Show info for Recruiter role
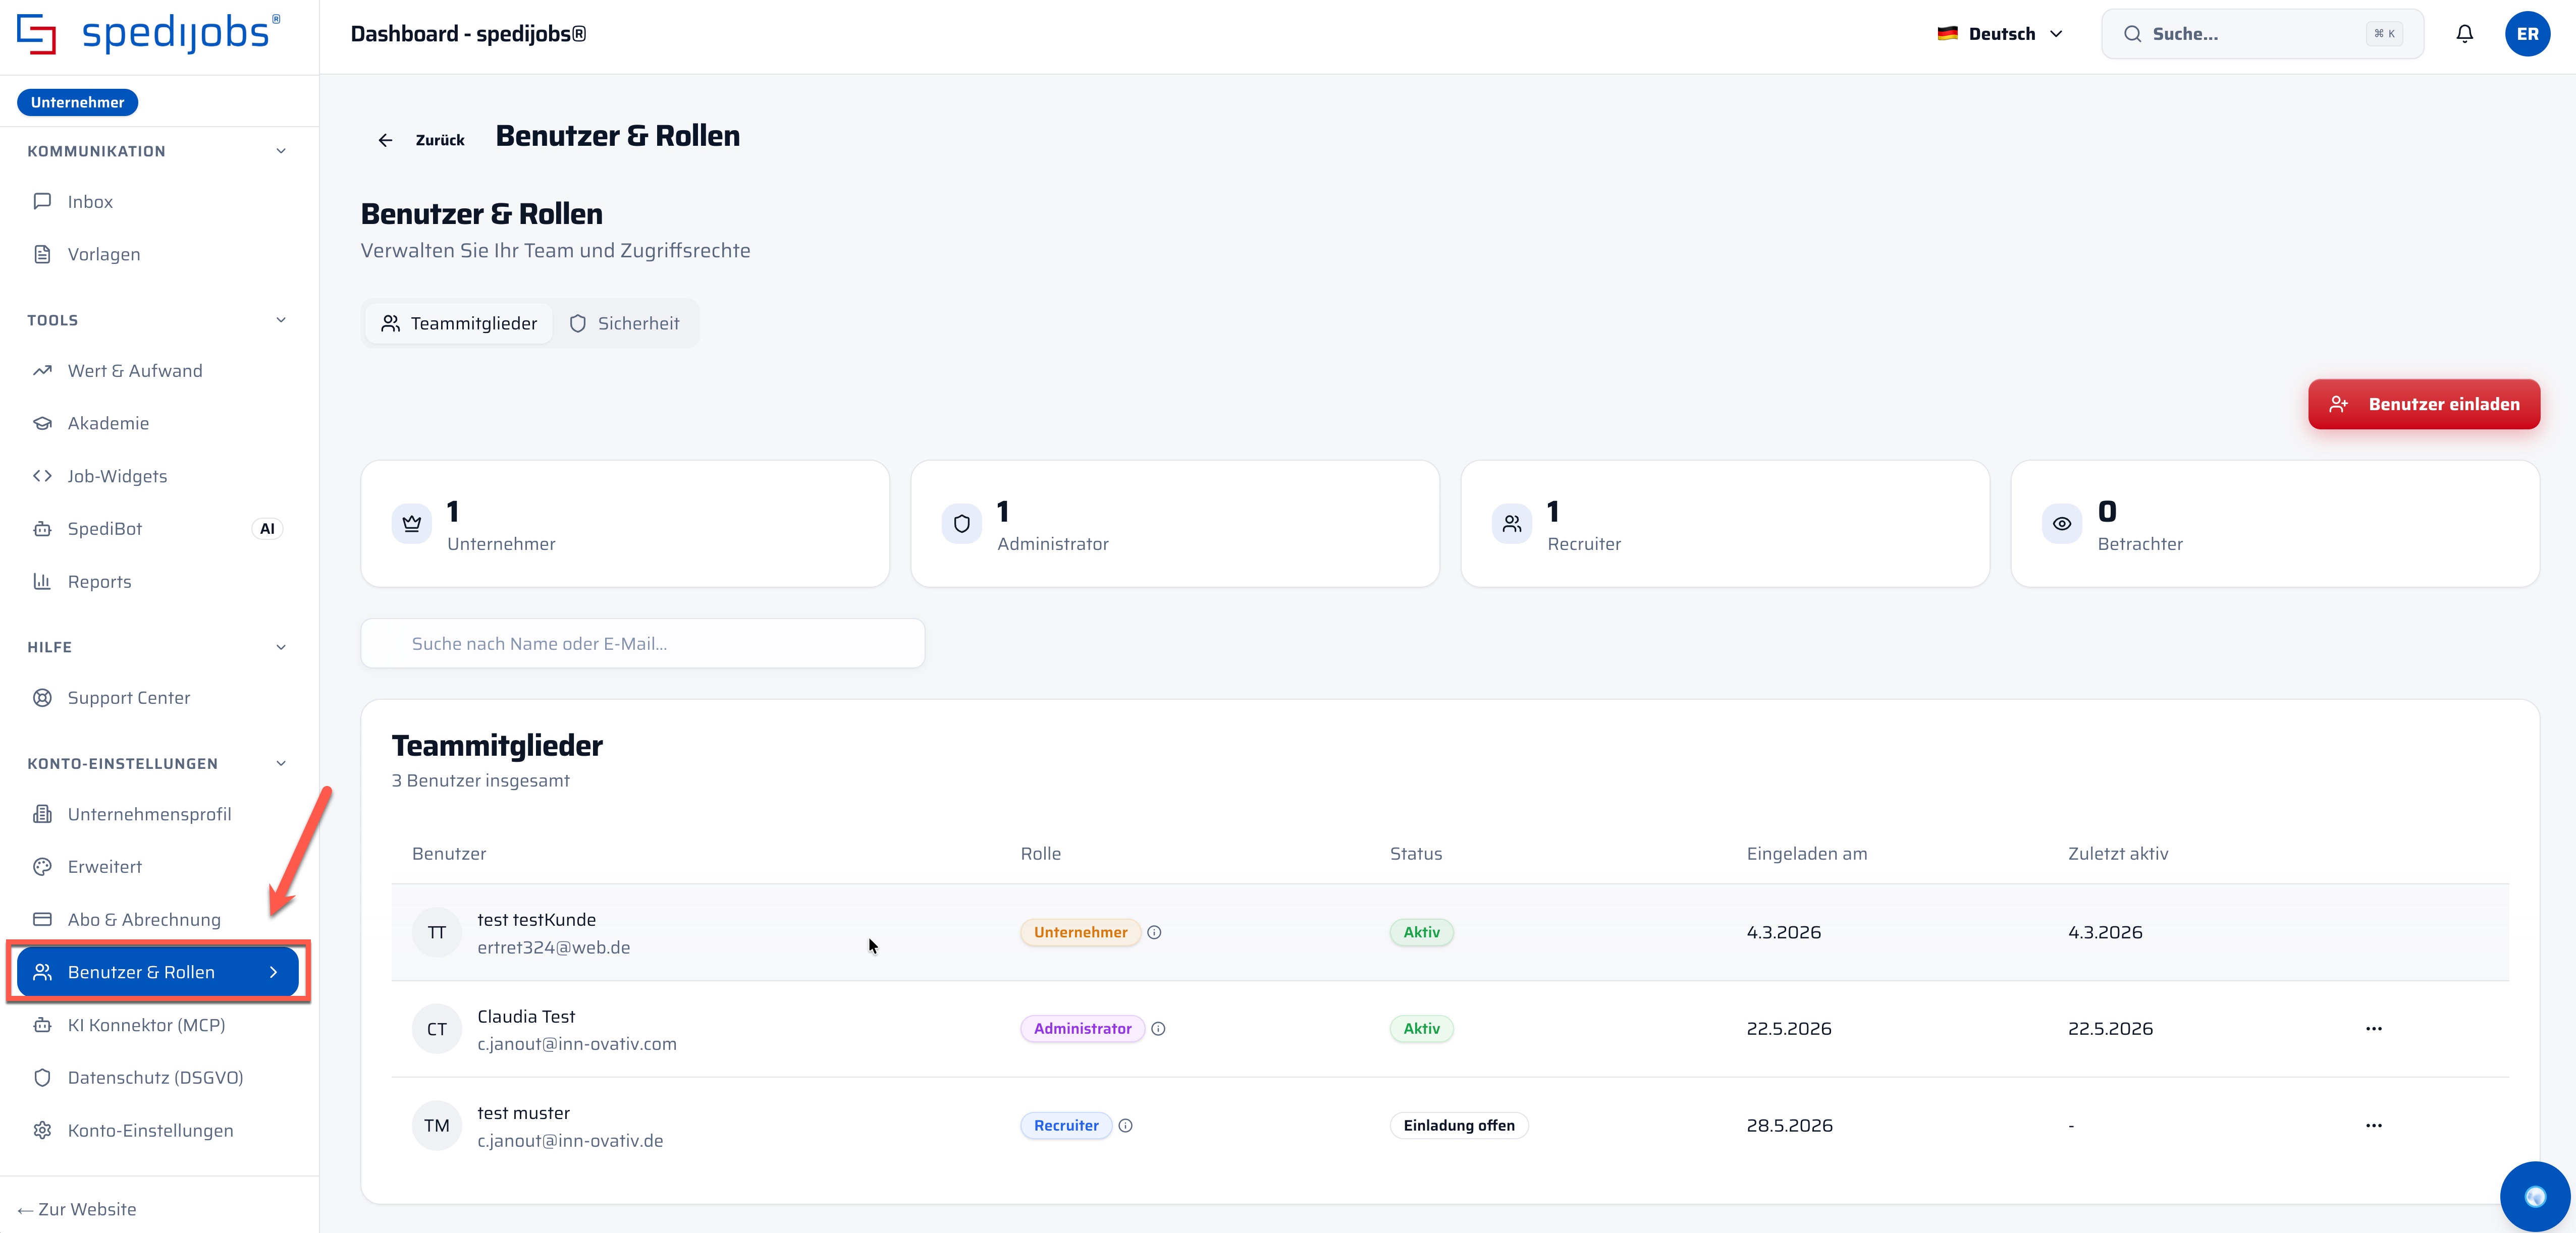Image resolution: width=2576 pixels, height=1233 pixels. 1125,1126
